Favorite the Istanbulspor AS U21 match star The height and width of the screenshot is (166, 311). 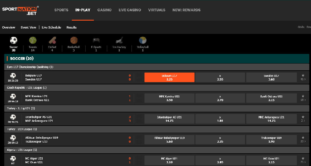(303, 117)
